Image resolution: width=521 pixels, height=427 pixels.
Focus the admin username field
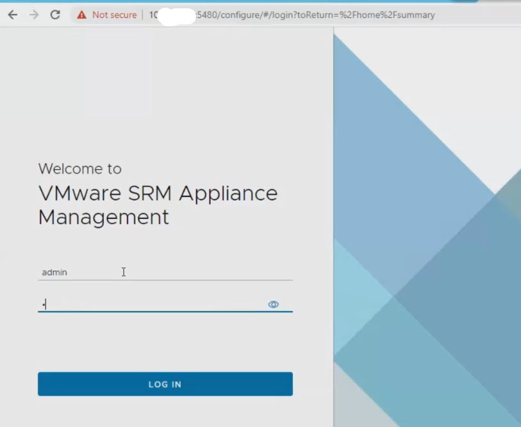(x=165, y=272)
